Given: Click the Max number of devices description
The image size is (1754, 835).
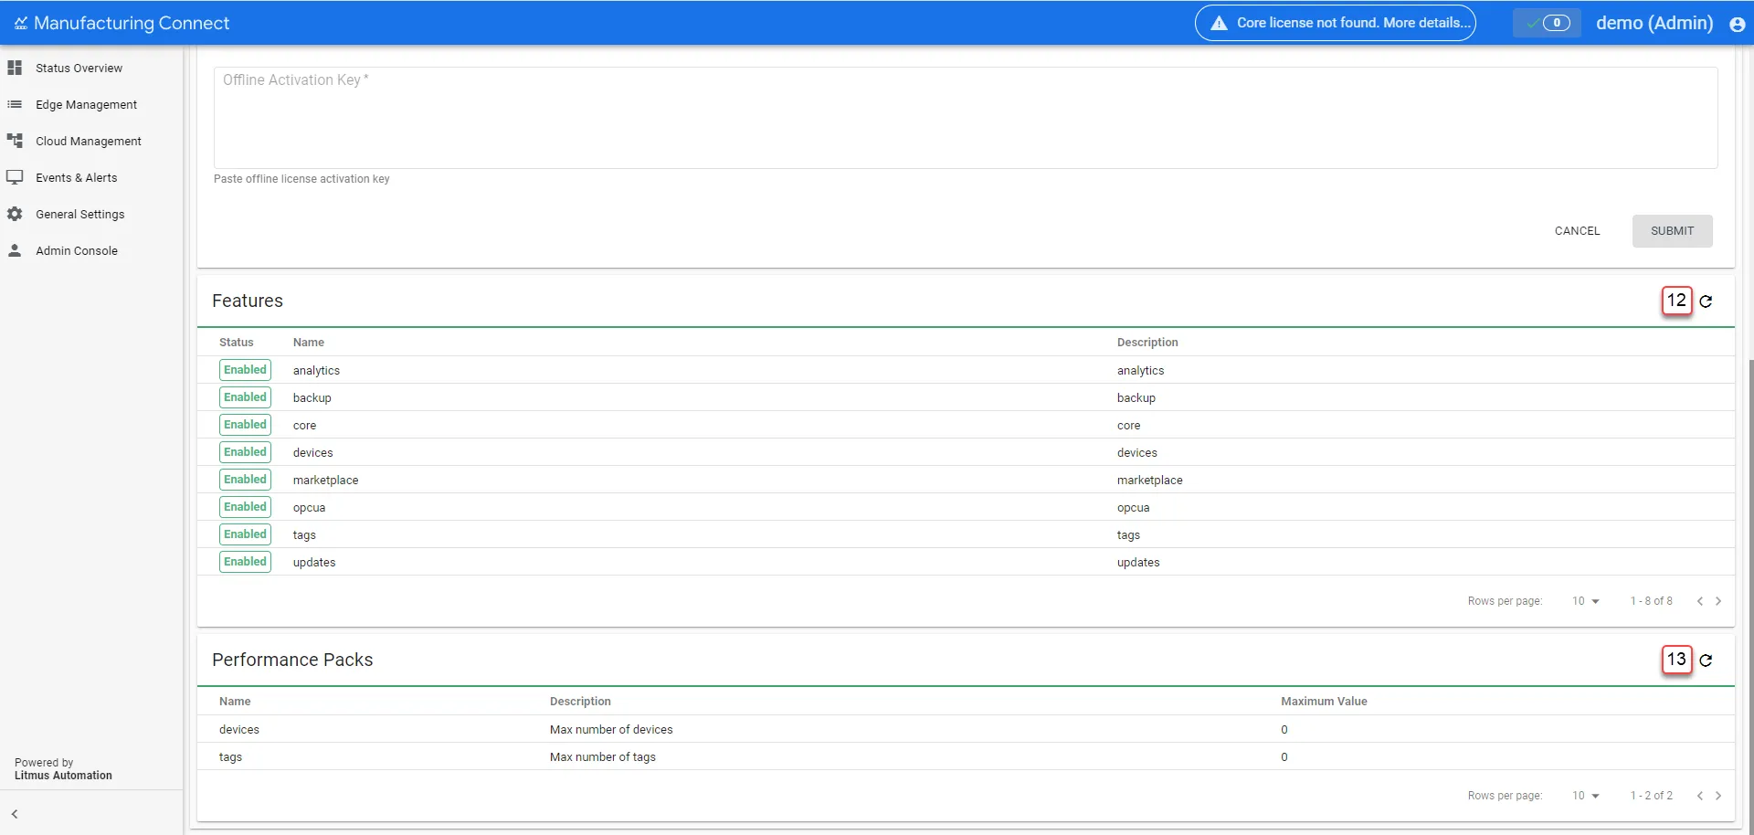Looking at the screenshot, I should pyautogui.click(x=611, y=730).
